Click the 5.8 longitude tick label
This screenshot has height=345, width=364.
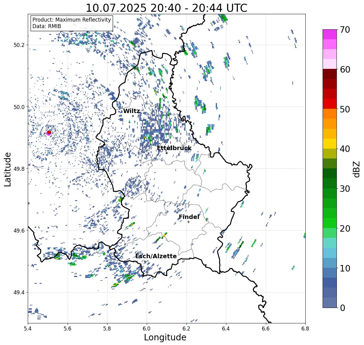pos(107,329)
